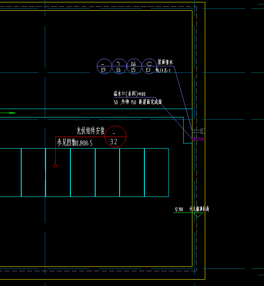Select the rightmost photovoltaic panel rectangle

pos(156,173)
